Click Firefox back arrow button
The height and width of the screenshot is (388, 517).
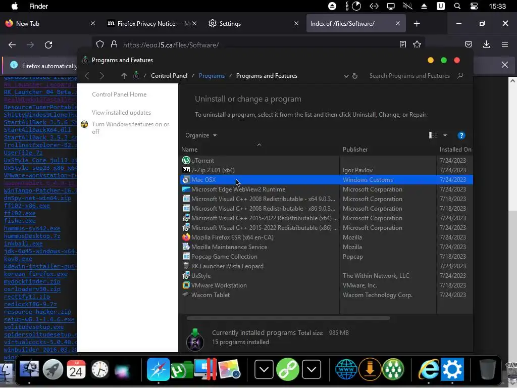point(12,45)
